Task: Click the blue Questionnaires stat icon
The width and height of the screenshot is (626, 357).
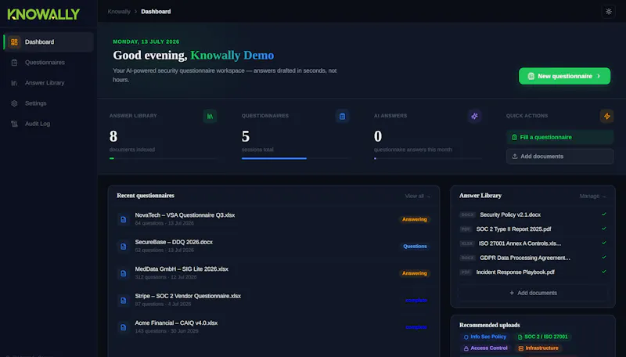Action: [342, 116]
